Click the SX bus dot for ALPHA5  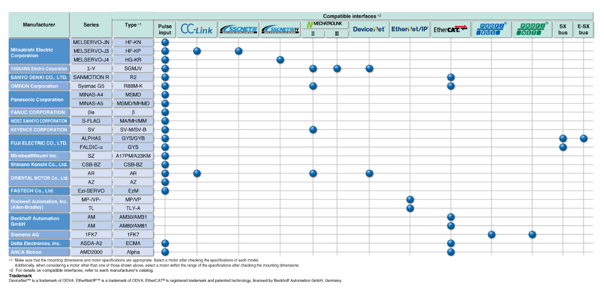tap(563, 138)
